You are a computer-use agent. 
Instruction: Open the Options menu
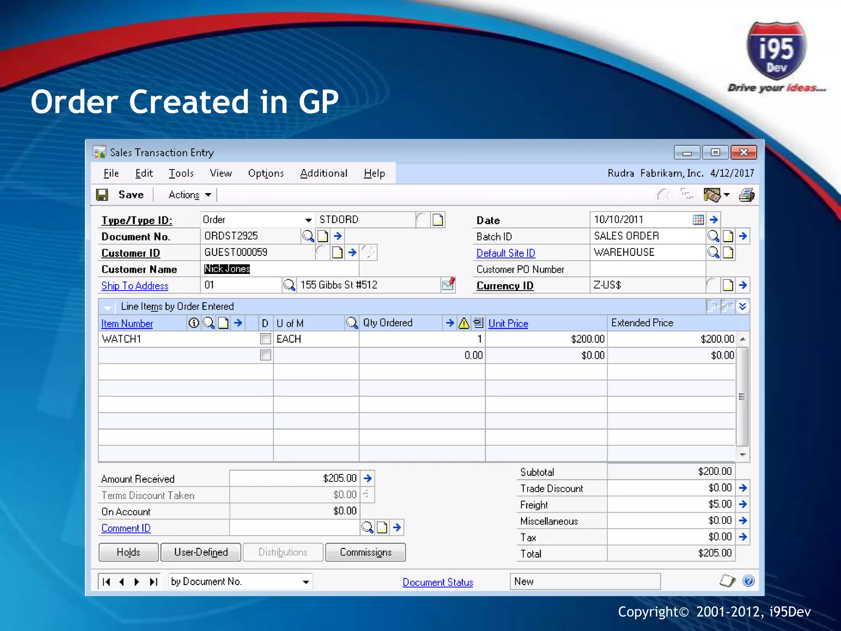[266, 173]
